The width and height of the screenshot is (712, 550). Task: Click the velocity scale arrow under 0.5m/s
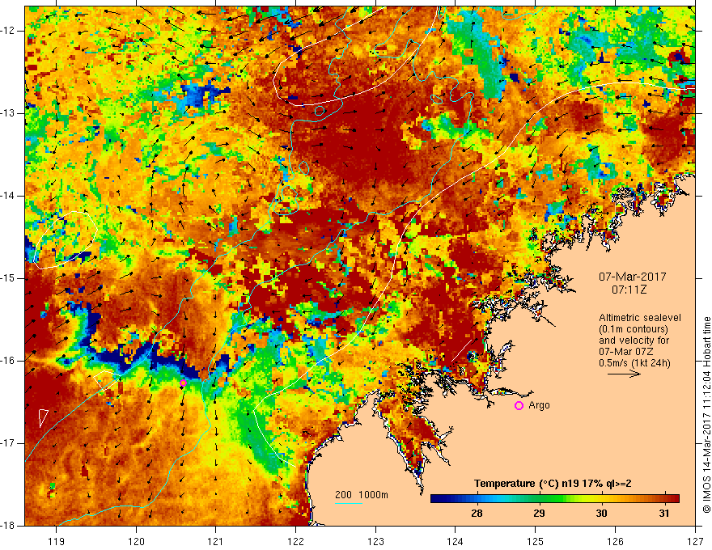pyautogui.click(x=625, y=374)
